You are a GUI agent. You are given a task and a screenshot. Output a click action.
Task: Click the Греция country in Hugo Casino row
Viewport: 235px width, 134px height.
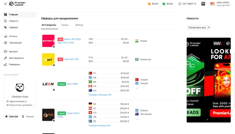pos(144,110)
